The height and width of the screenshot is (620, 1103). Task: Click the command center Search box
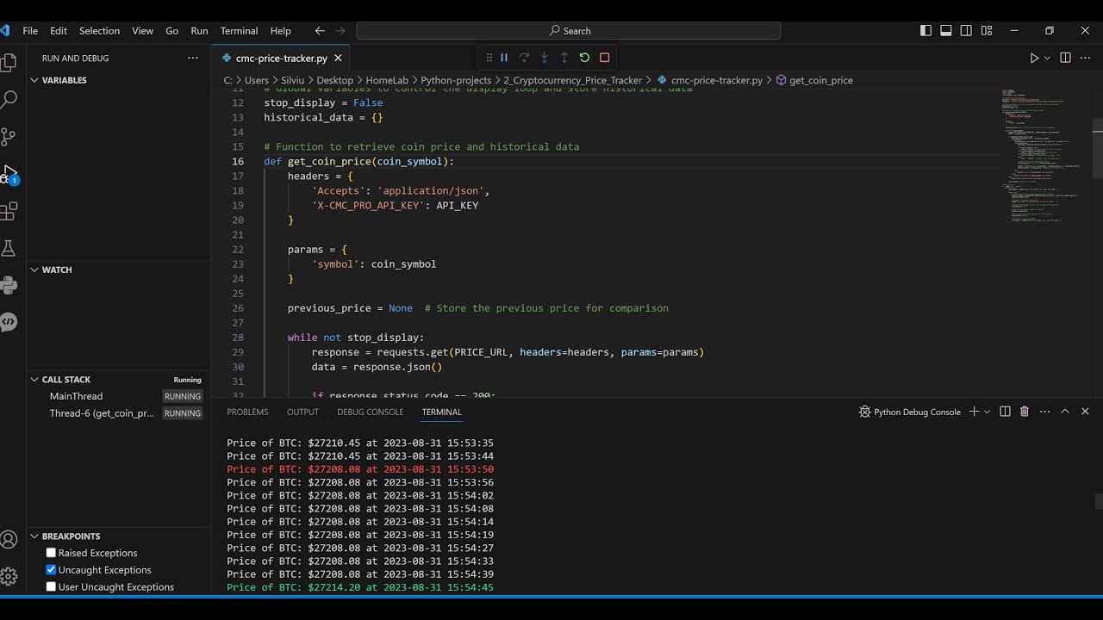click(x=569, y=30)
